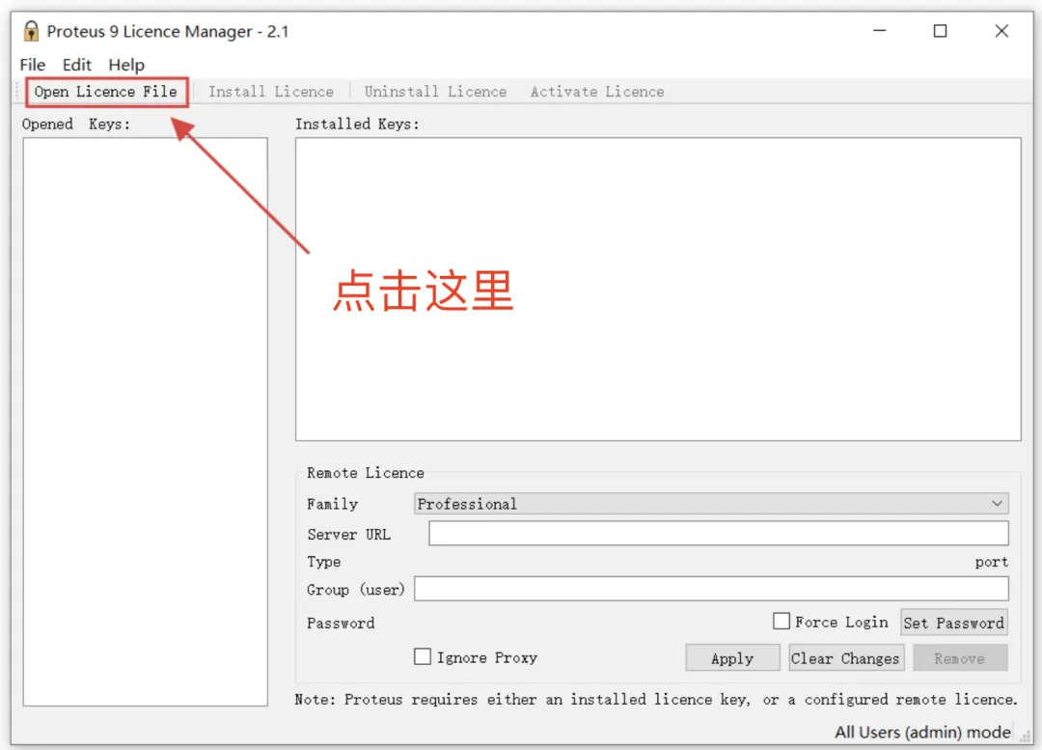Click Open Licence File toolbar button
Screen dimensions: 1042x750
106,92
